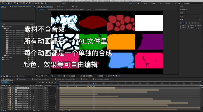Switch to Colorful Splat Transition 01 Color timeline tab
This screenshot has height=112, width=203.
coord(66,79)
